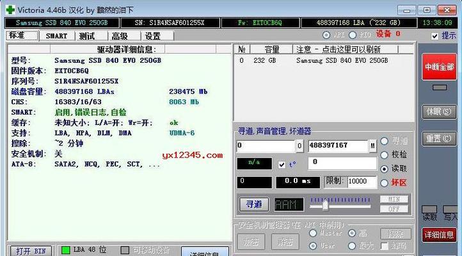Click the 打开 BIN button
The width and height of the screenshot is (462, 256).
click(x=31, y=251)
